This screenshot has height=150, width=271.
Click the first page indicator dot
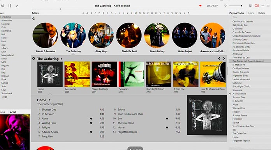click(x=130, y=149)
